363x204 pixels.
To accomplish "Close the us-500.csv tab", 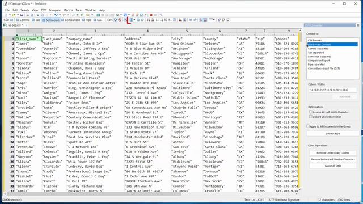I will click(26, 25).
